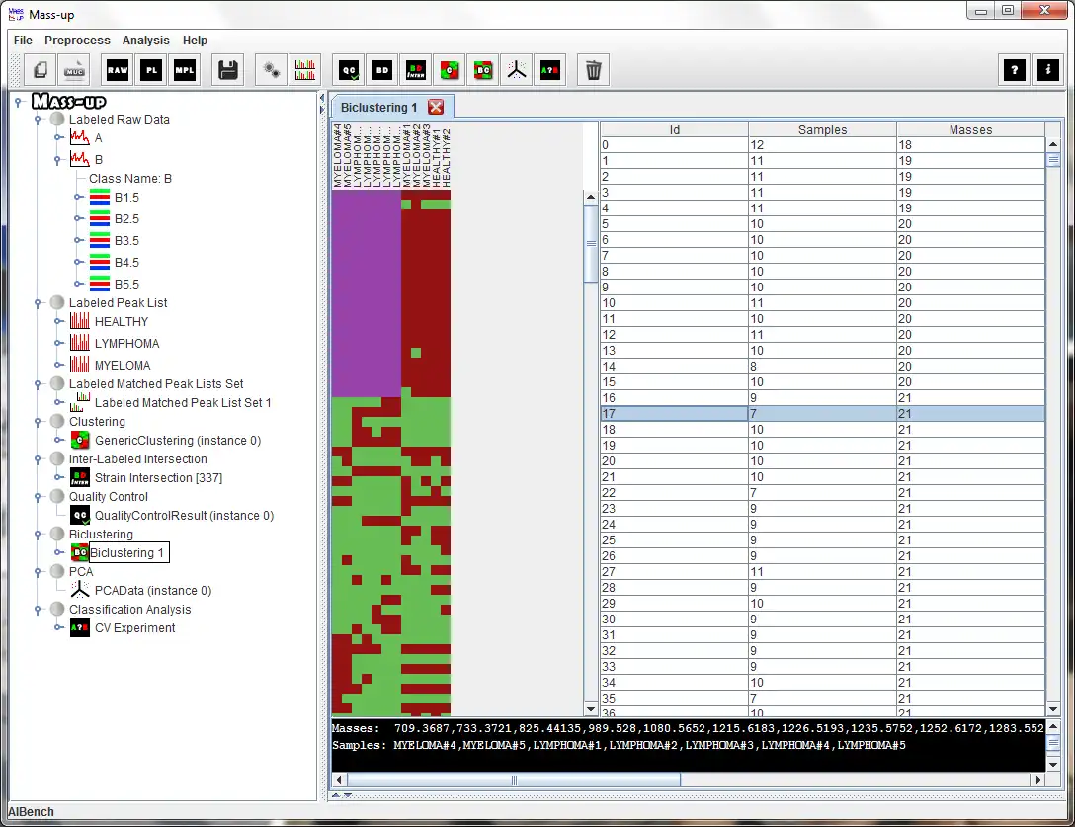Select bicluster row with Id 27
Image resolution: width=1075 pixels, height=827 pixels.
[x=822, y=572]
